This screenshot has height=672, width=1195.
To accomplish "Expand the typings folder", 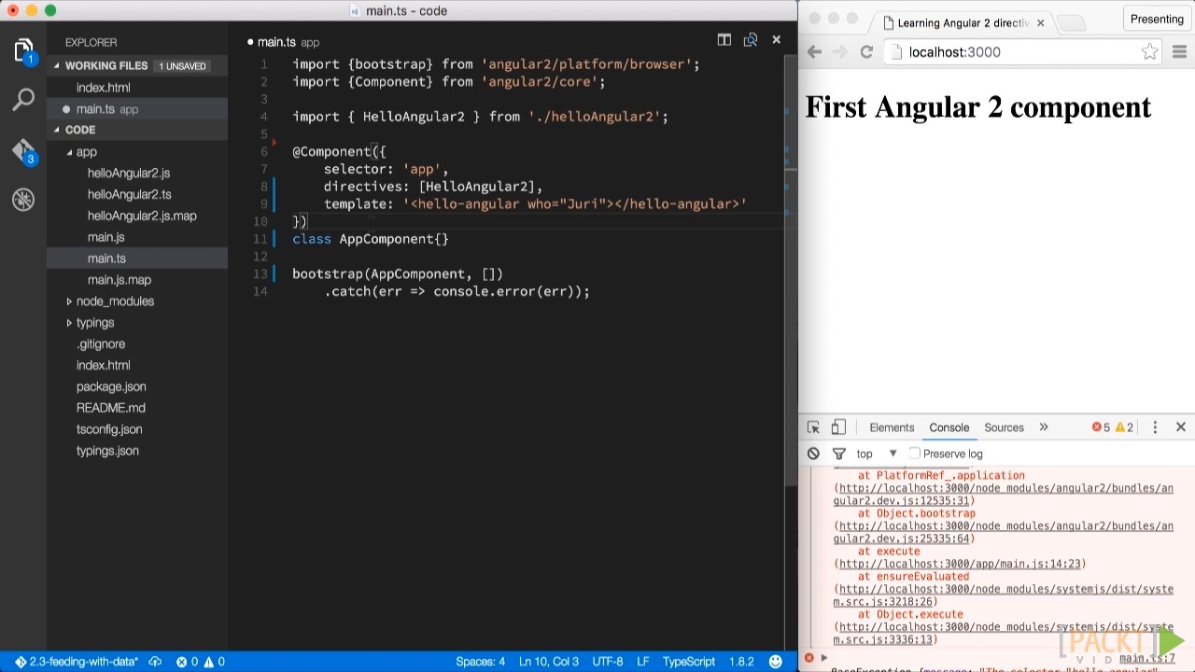I will [69, 323].
